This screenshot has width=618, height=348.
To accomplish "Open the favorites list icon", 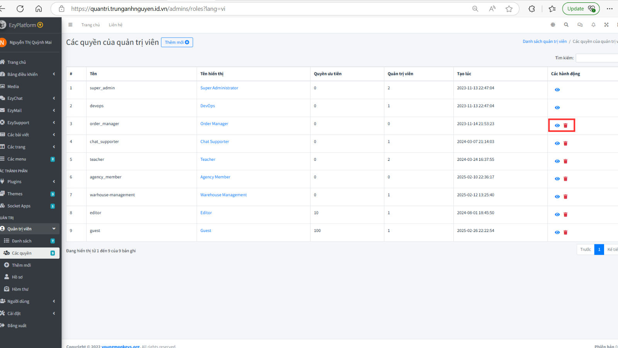I will coord(552,9).
